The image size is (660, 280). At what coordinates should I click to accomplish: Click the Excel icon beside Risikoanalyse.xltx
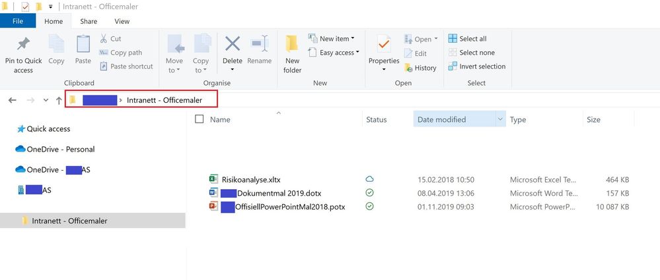click(x=214, y=179)
